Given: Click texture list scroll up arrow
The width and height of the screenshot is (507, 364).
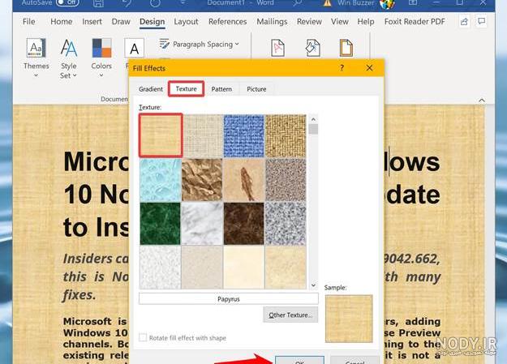Looking at the screenshot, I should (x=313, y=119).
